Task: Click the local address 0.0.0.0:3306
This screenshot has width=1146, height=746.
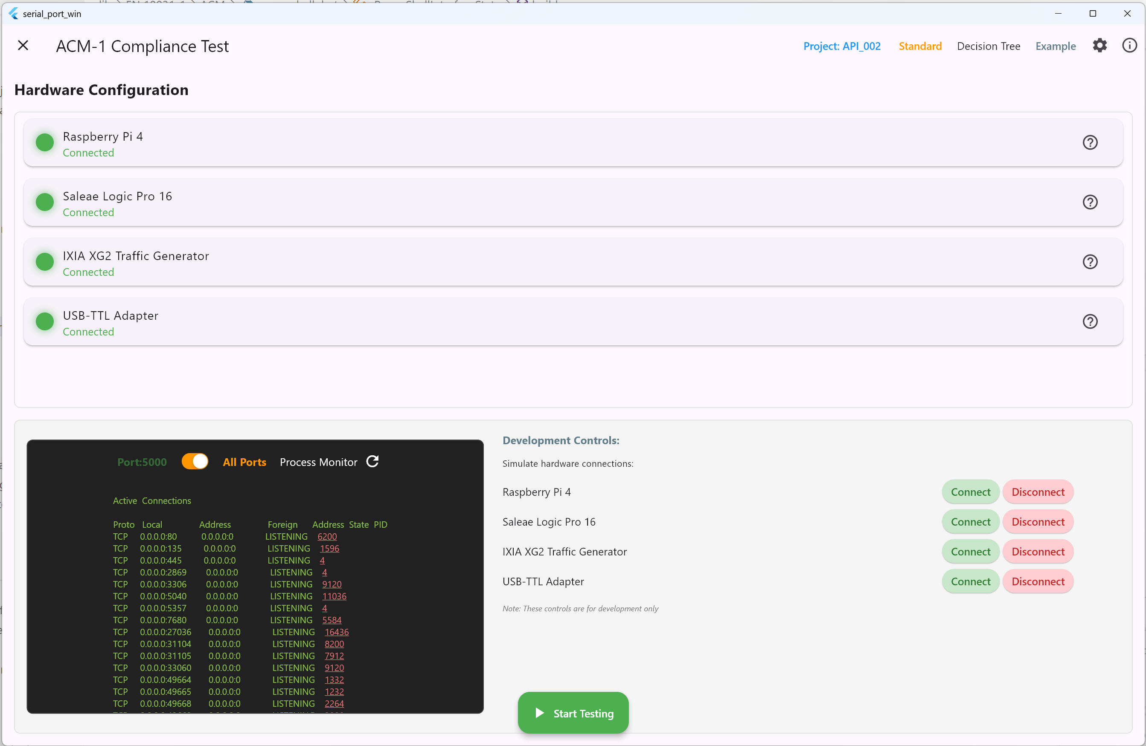Action: [163, 584]
